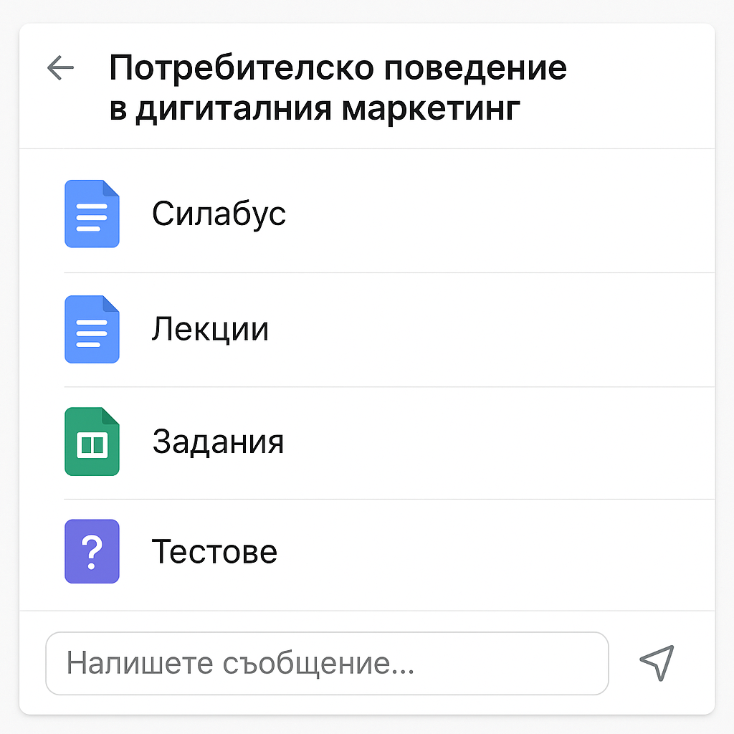Image resolution: width=734 pixels, height=734 pixels.
Task: Select the Тестове list row's empty area
Action: click(502, 551)
